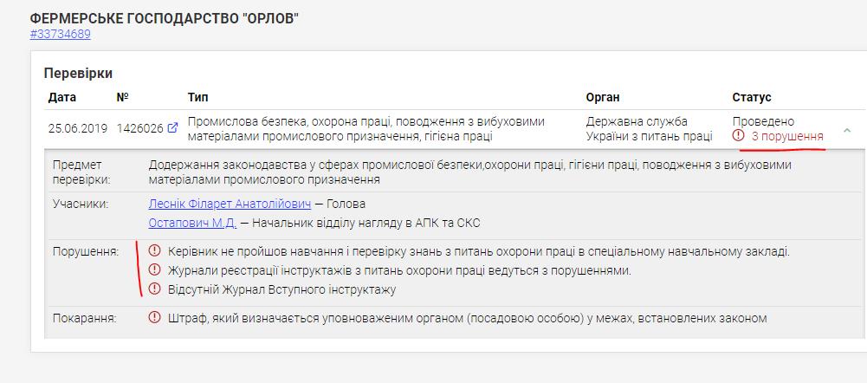Click alert icon beside "Журнали реєстрації інструктажів"
867x383 pixels.
point(155,270)
